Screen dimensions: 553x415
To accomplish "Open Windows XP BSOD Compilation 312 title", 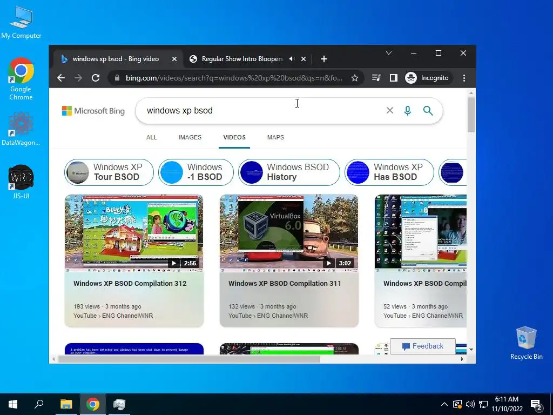I will click(130, 283).
